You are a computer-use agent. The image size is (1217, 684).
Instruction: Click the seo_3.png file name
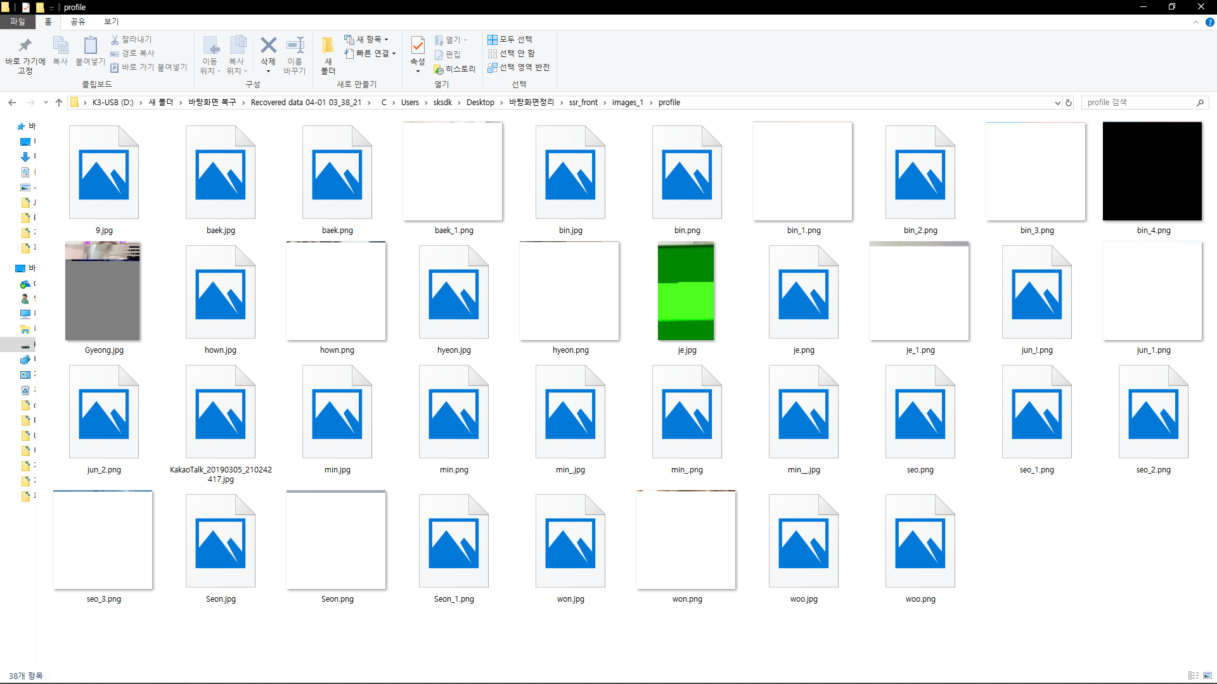(104, 599)
